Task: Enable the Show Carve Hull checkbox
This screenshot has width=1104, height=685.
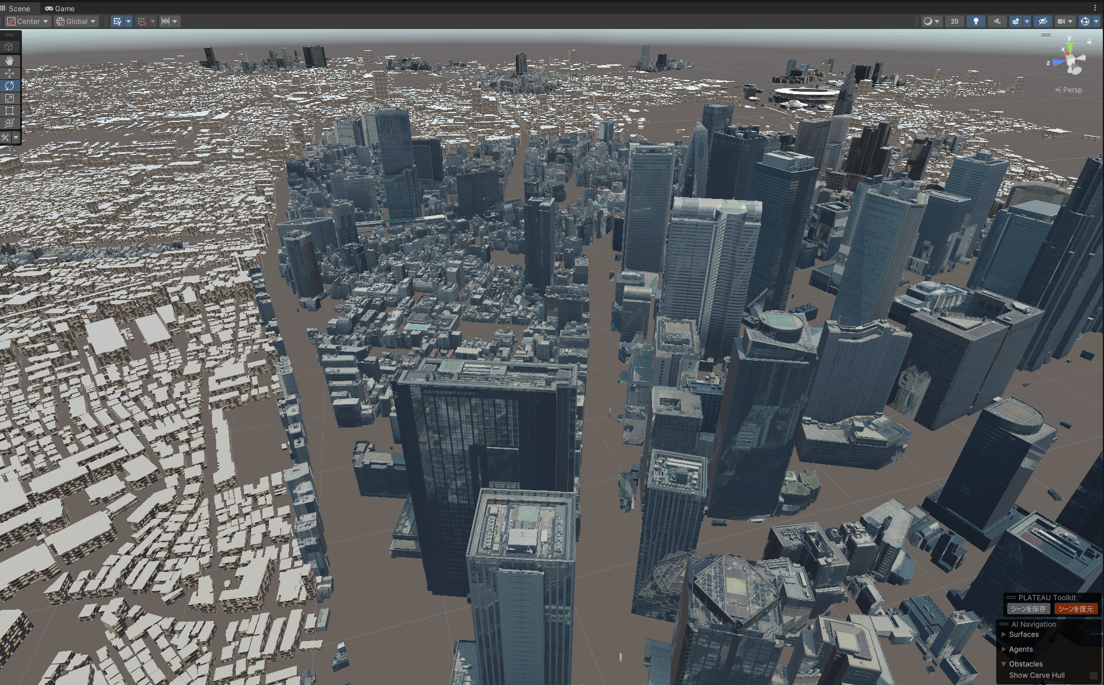Action: pos(1093,676)
